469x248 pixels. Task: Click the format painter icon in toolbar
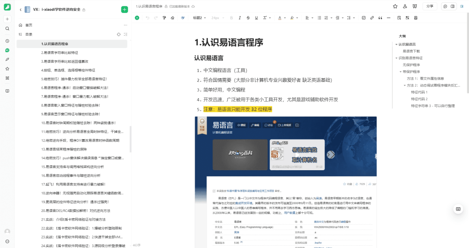tap(164, 18)
